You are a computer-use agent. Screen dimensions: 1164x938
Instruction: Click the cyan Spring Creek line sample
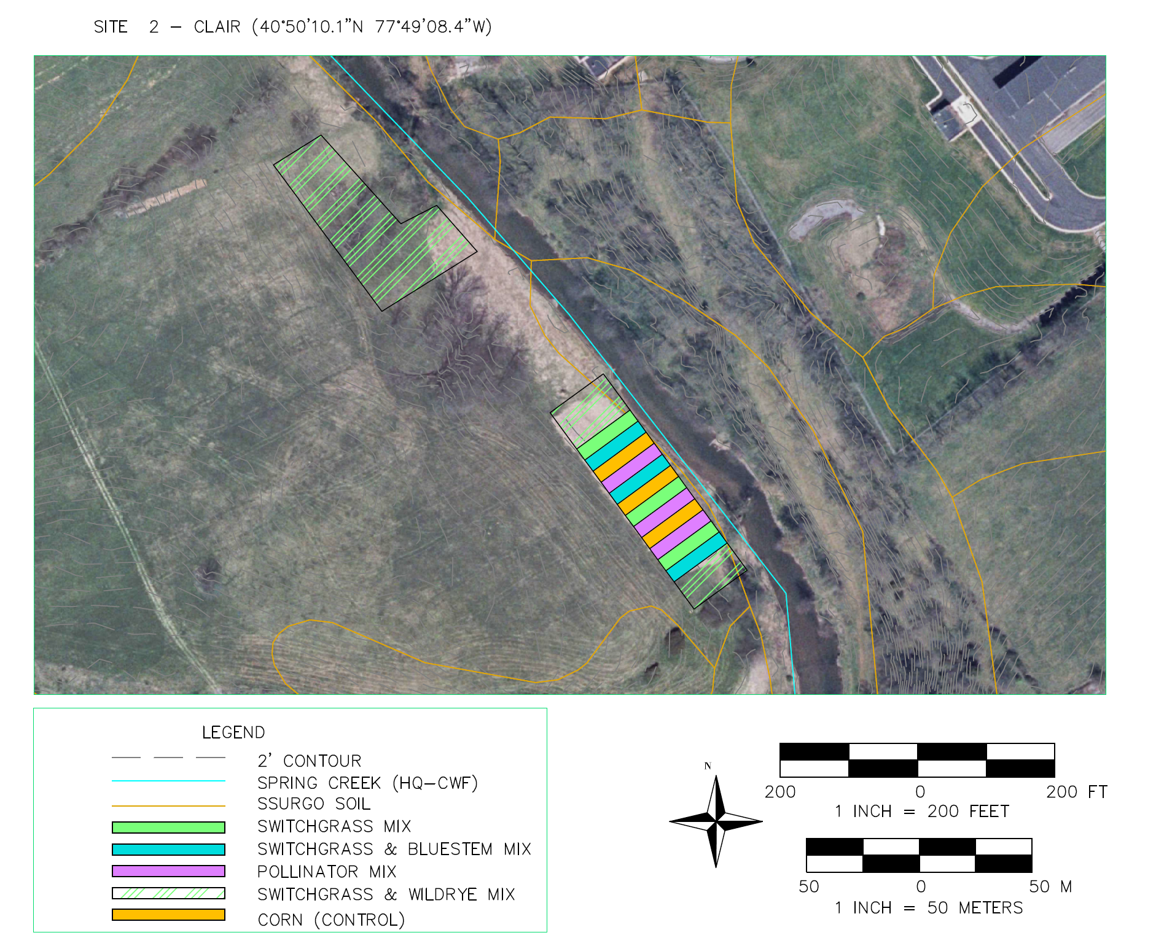tap(168, 781)
